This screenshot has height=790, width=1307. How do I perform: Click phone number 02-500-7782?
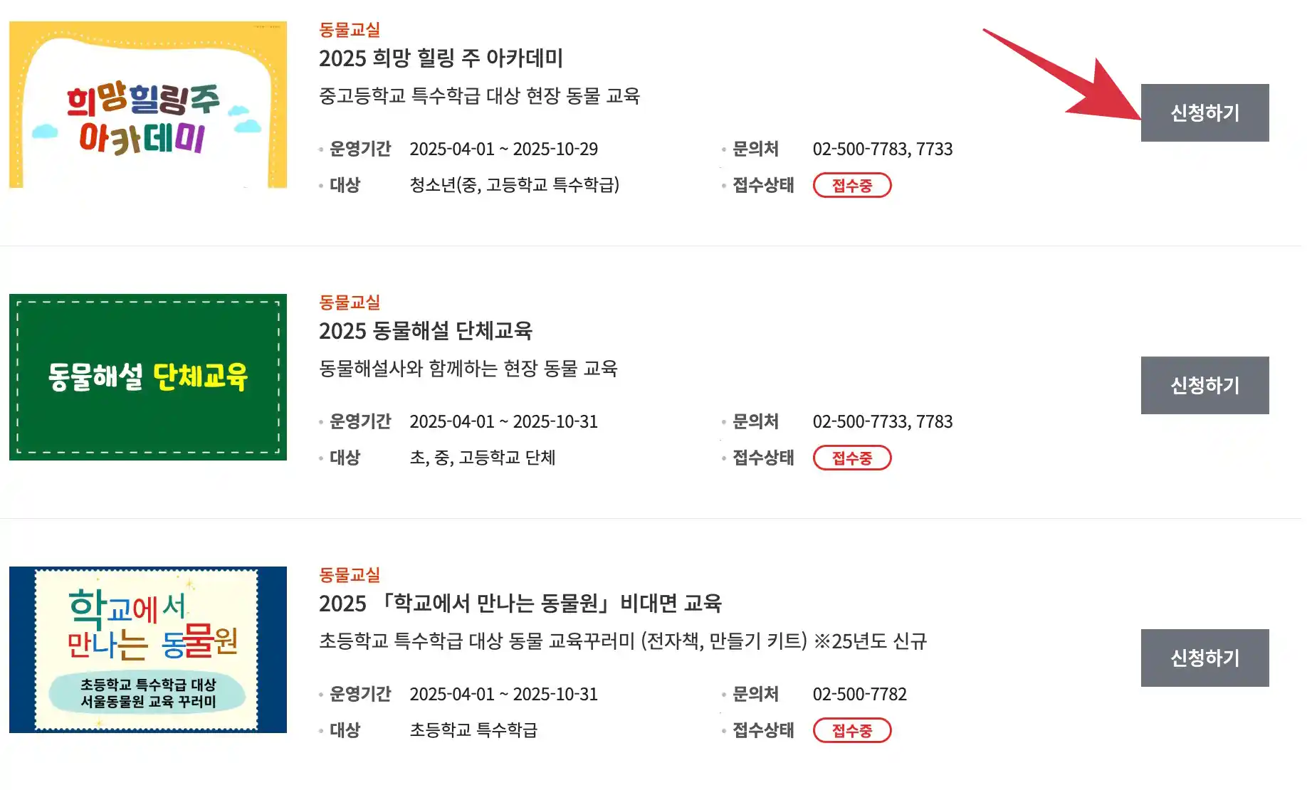click(x=859, y=694)
